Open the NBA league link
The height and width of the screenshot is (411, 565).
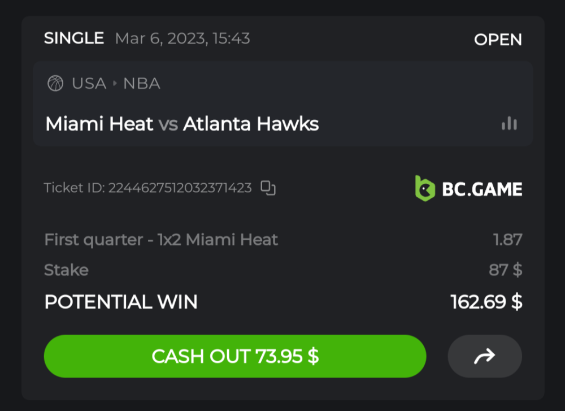coord(142,84)
